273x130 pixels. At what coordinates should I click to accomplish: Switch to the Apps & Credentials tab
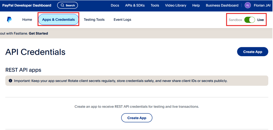[x=59, y=20]
